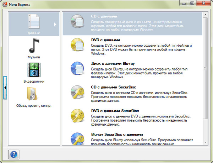The height and width of the screenshot is (163, 213).
Task: Select the Видеоролики film strip icon
Action: click(x=34, y=70)
